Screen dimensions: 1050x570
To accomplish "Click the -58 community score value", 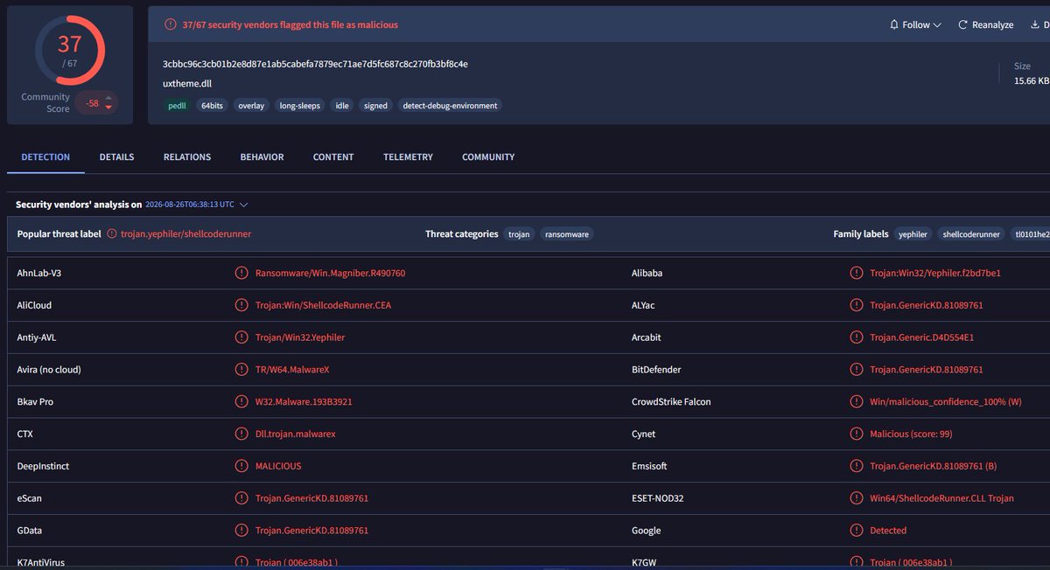I will click(x=92, y=103).
